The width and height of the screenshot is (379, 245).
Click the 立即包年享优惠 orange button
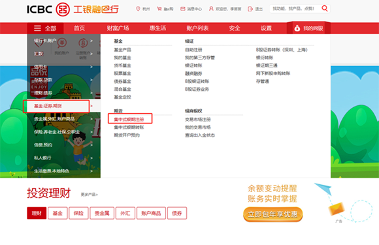[273, 214]
